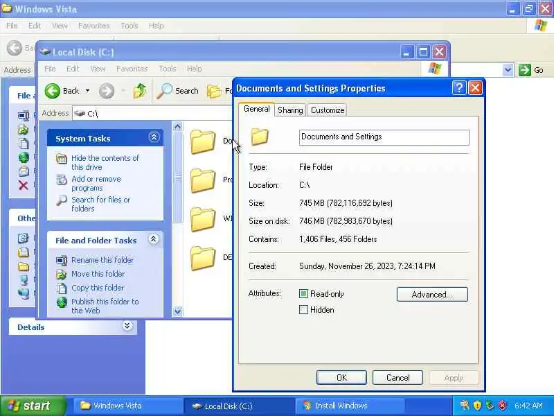The image size is (554, 416).
Task: Click the Folders toolbar icon in Local Disk
Action: click(214, 92)
